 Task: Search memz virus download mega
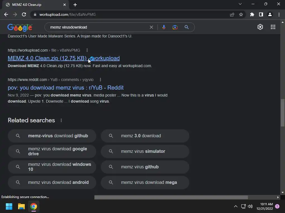[x=145, y=182]
